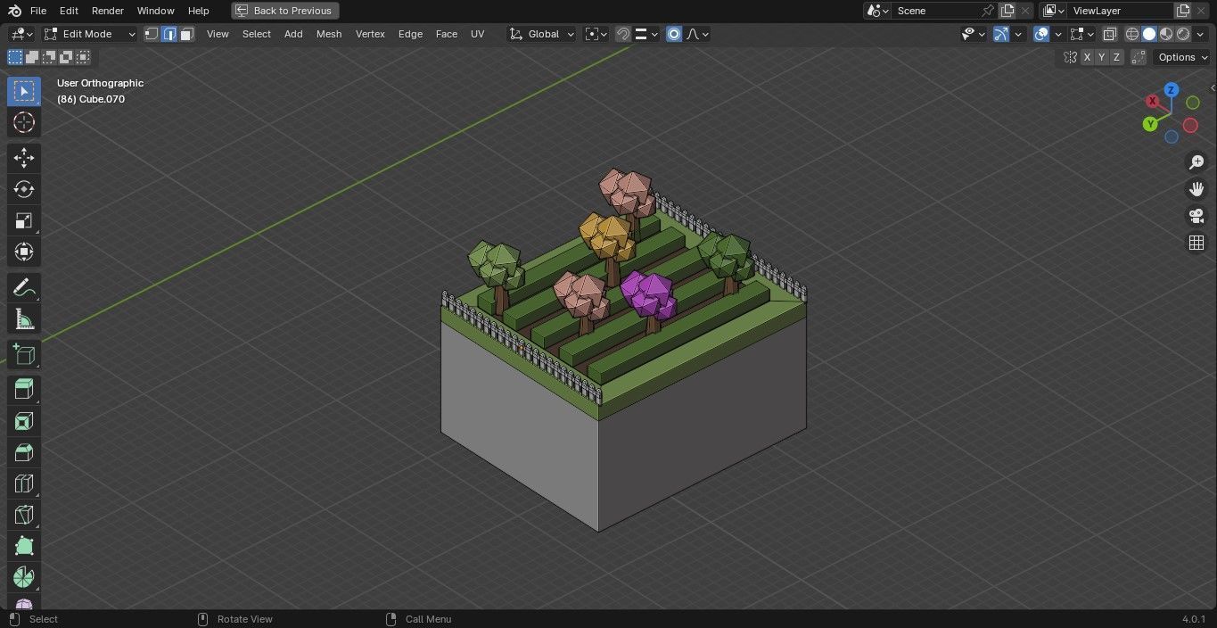Expand the gizmo options dropdown
The width and height of the screenshot is (1217, 628).
click(1018, 34)
